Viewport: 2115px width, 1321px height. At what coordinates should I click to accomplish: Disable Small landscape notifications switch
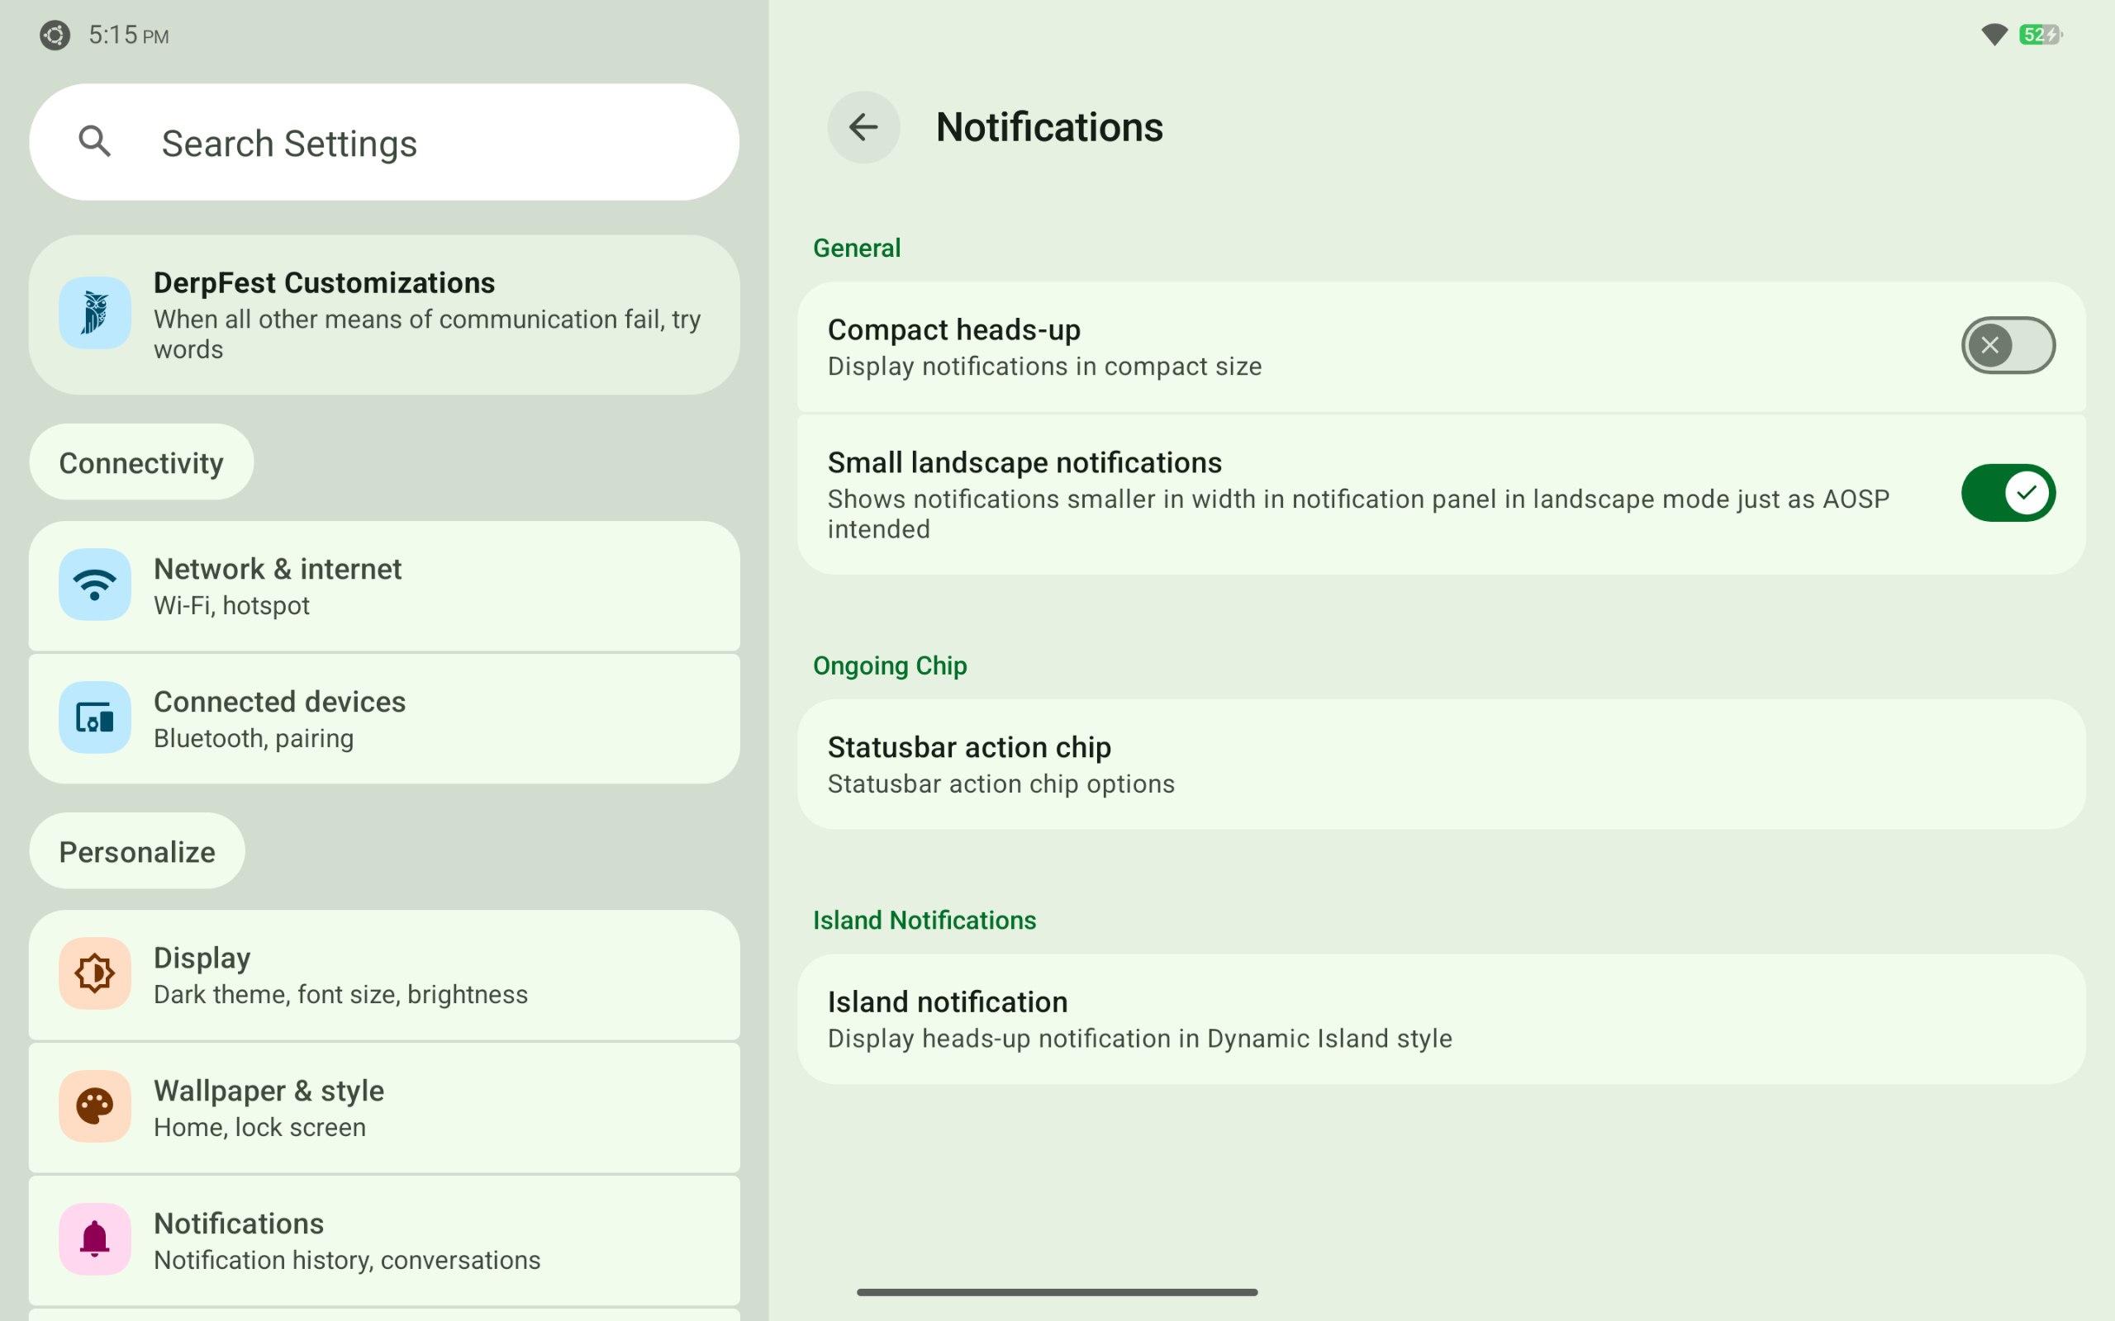(2007, 493)
